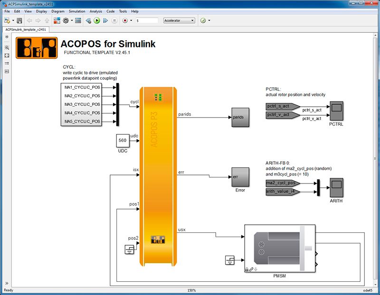Select the UDC constant block showing 560
Viewport: 380px width, 295px height.
[x=122, y=141]
